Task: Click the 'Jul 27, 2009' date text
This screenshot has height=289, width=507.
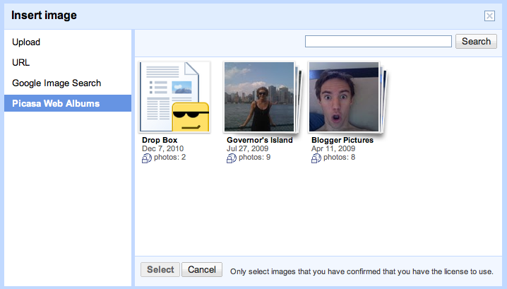Action: pos(247,148)
